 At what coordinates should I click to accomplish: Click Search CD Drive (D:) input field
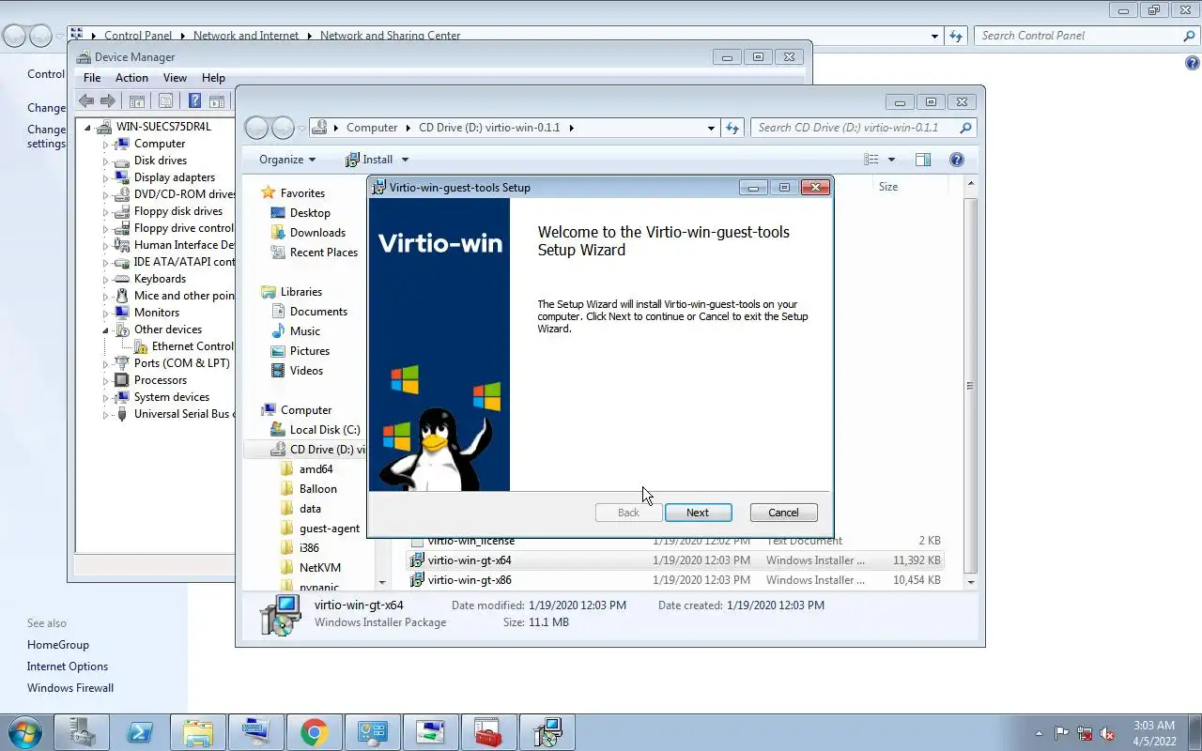point(854,128)
